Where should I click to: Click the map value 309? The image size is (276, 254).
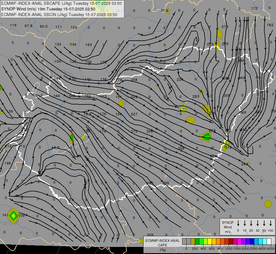coord(150,235)
